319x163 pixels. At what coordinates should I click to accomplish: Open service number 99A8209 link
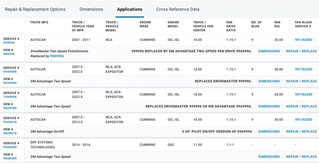[10, 147]
